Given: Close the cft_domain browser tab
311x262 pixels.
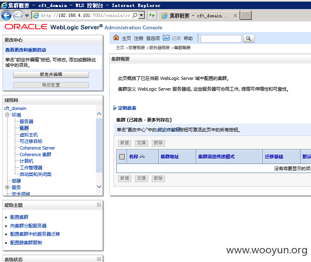Looking at the screenshot, I should click(x=235, y=16).
